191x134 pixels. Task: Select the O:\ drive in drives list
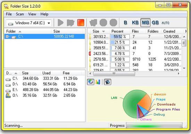[x=44, y=95]
